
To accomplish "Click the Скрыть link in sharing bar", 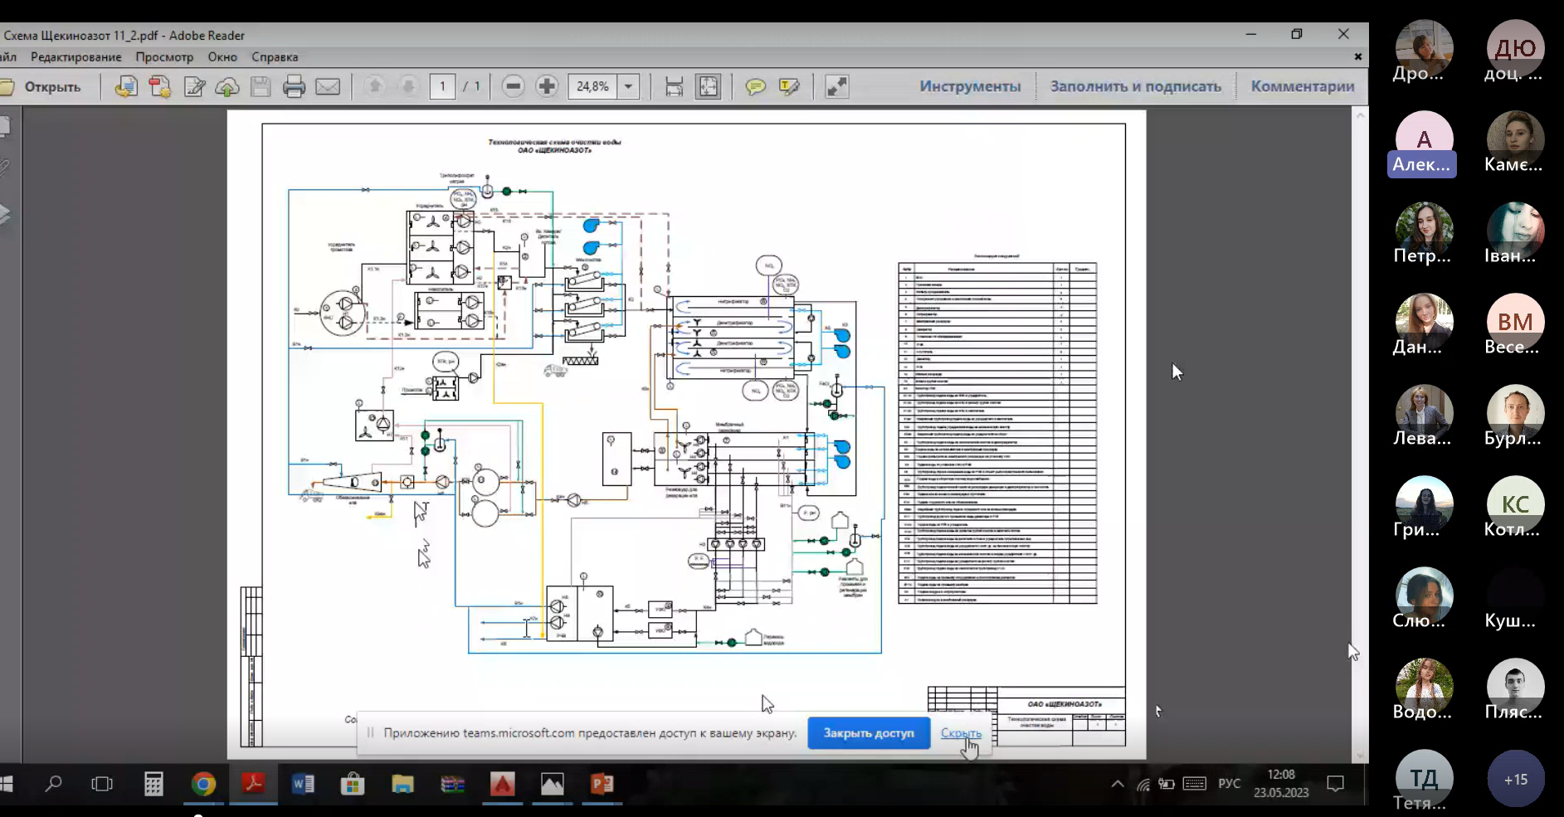I will pyautogui.click(x=961, y=733).
